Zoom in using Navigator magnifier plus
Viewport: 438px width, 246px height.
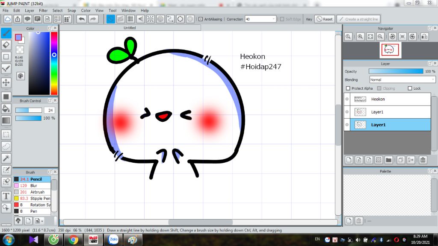click(x=360, y=37)
